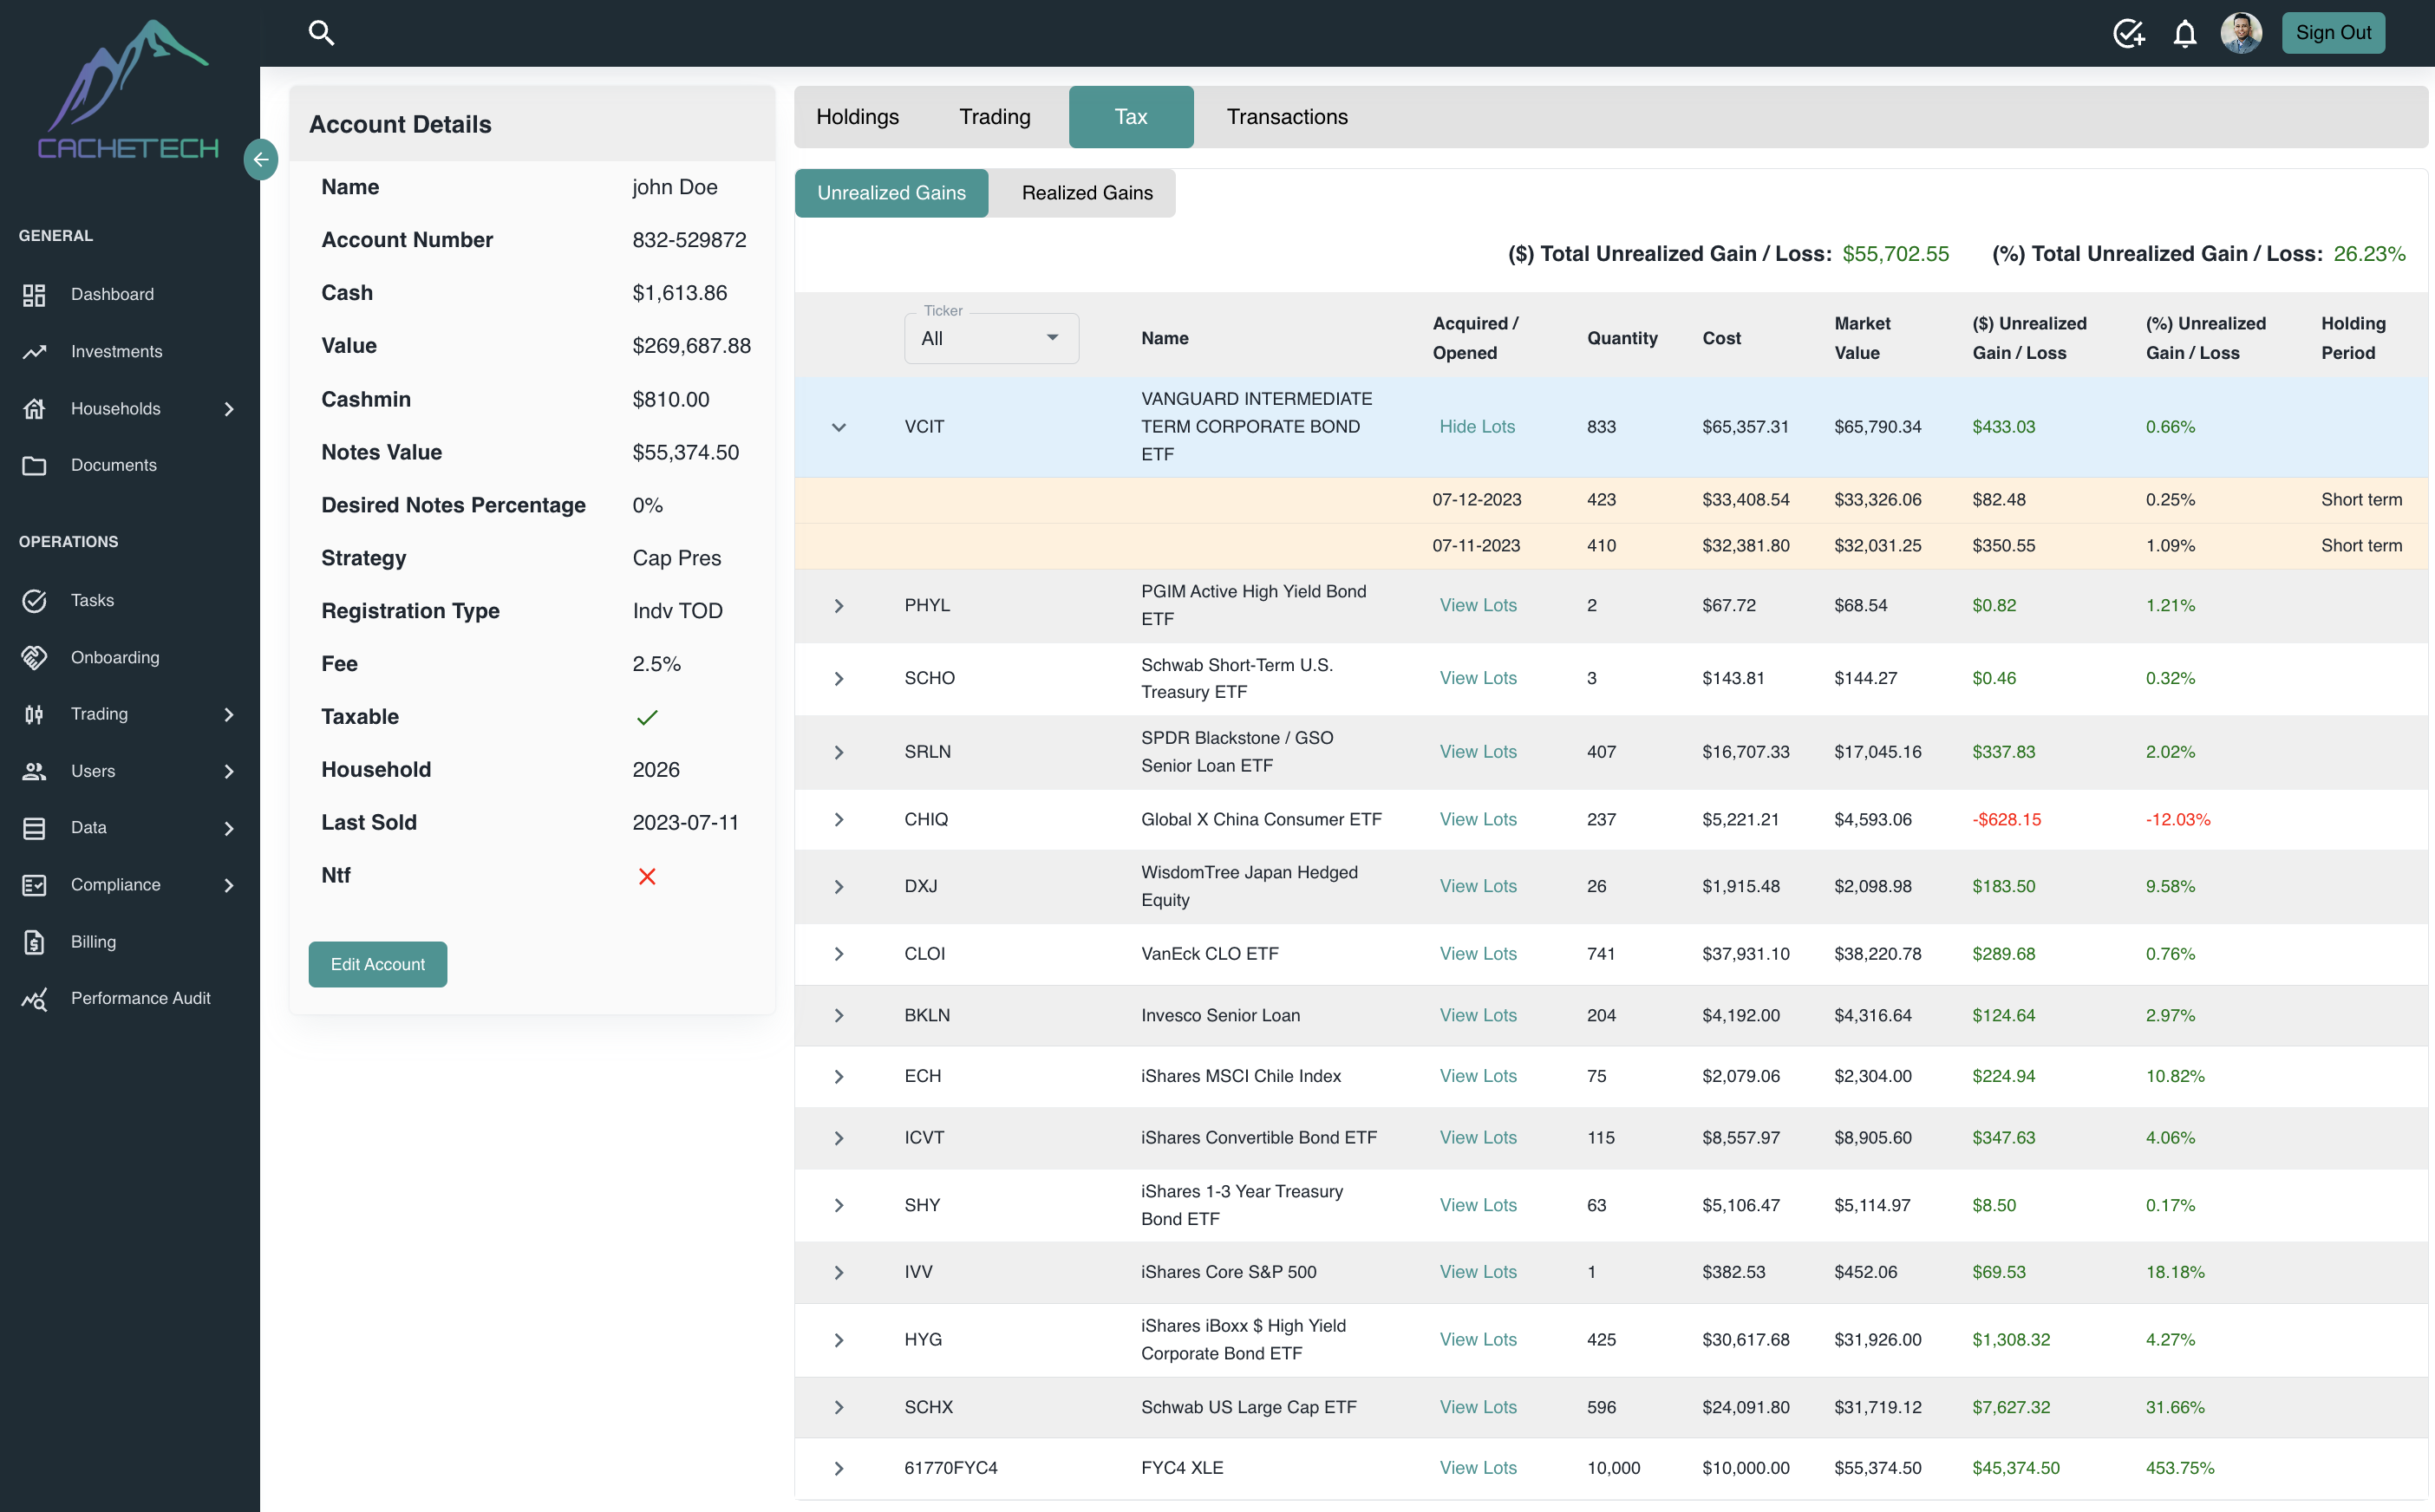Click Hide Lots for VCIT
Screen dimensions: 2435x1512
pyautogui.click(x=1476, y=427)
